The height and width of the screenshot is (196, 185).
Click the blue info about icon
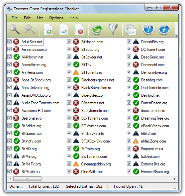click(x=164, y=29)
